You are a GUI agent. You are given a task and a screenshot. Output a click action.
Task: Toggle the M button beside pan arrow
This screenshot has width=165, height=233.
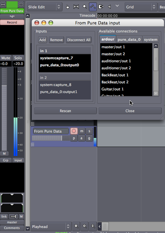pyautogui.click(x=21, y=217)
